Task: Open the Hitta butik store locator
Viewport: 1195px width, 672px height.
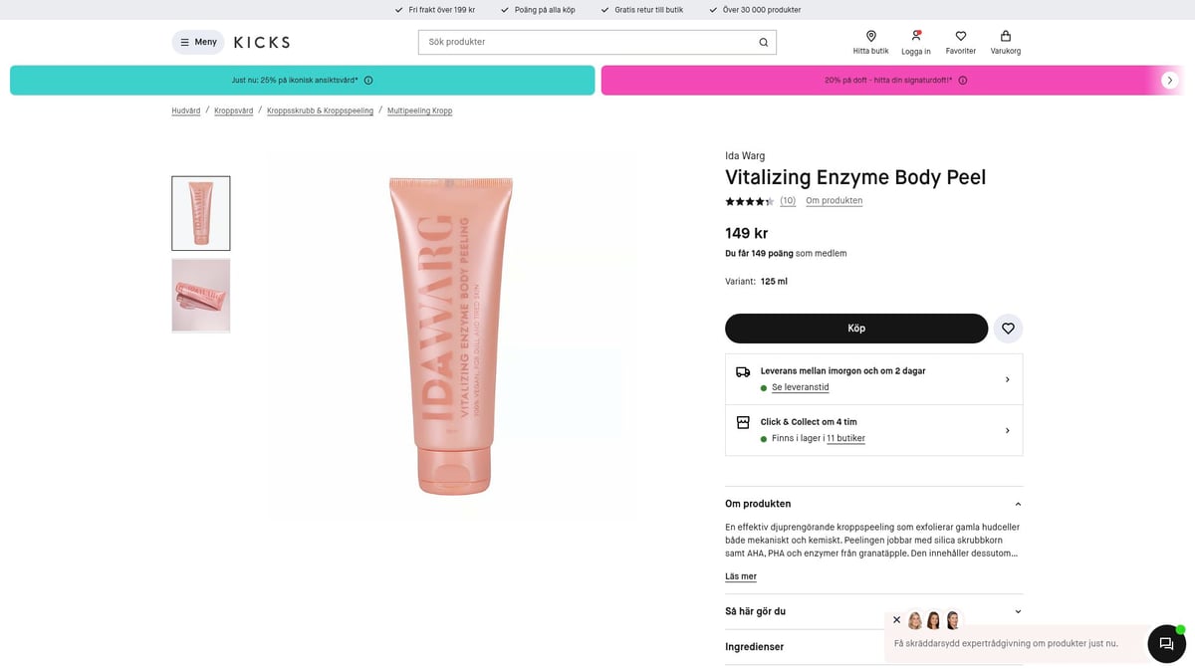Action: coord(870,42)
